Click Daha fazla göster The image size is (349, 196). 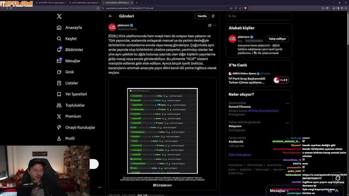pos(240,155)
